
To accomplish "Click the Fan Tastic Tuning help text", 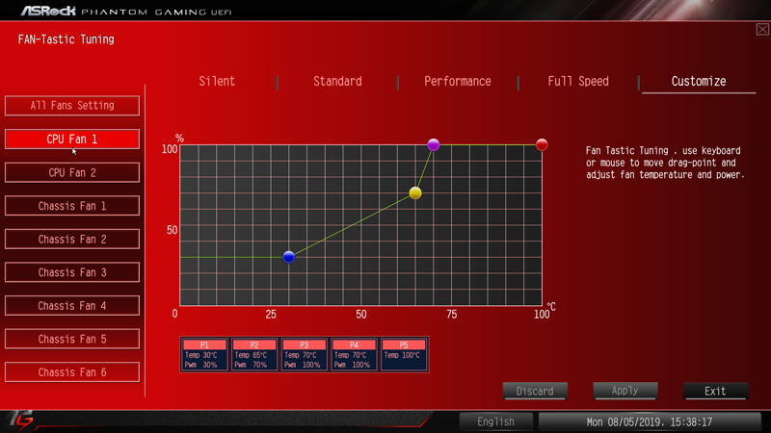I will pos(665,163).
